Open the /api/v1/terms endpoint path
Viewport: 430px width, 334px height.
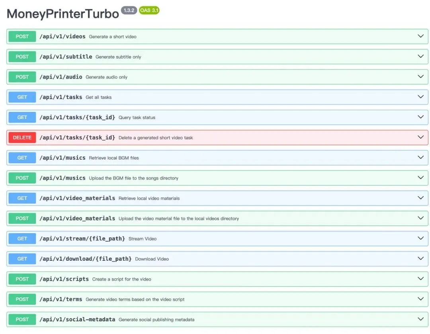point(61,299)
